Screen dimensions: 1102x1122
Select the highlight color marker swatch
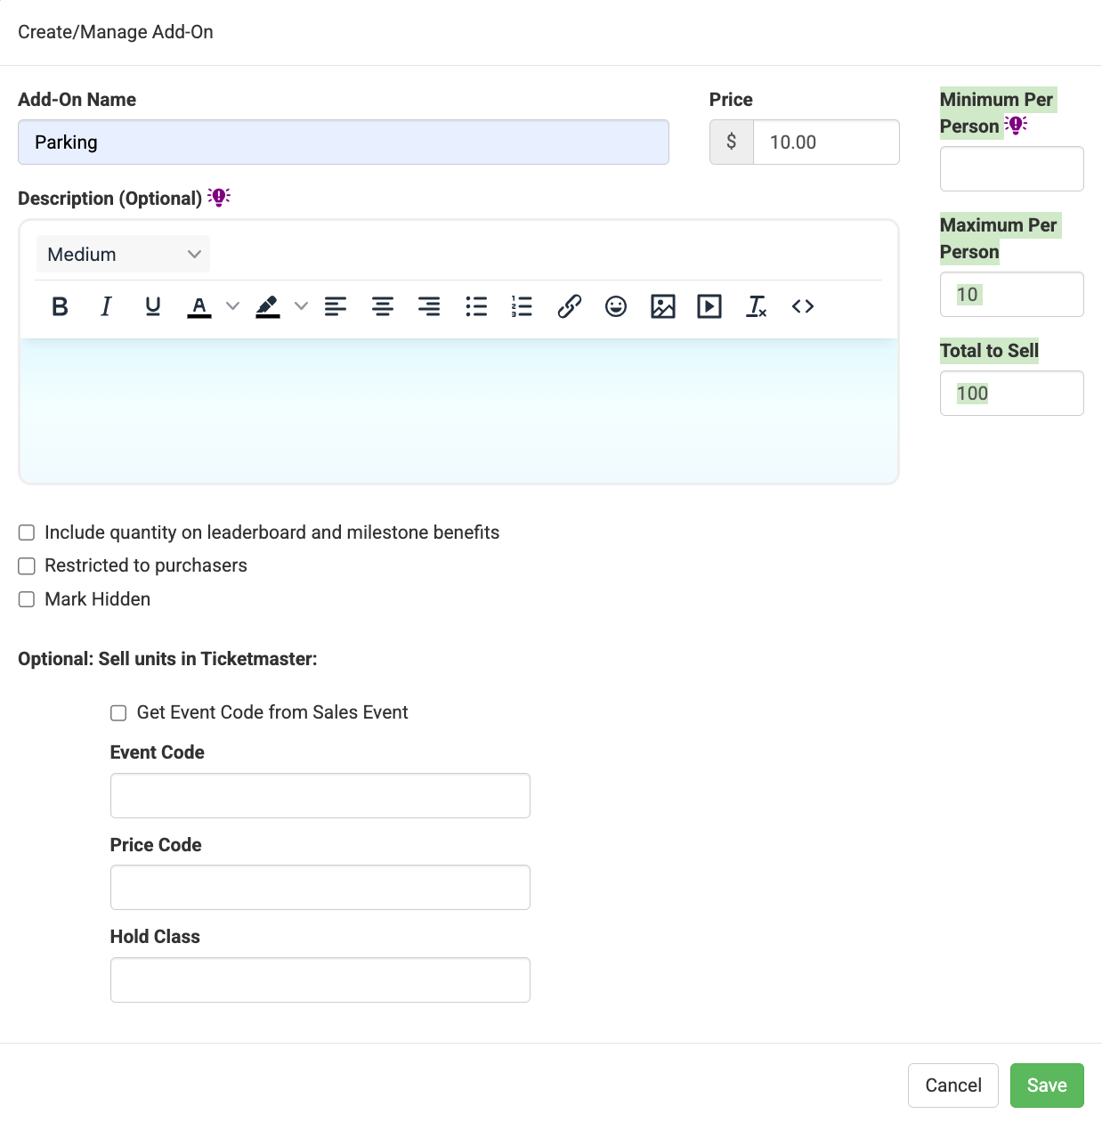268,306
